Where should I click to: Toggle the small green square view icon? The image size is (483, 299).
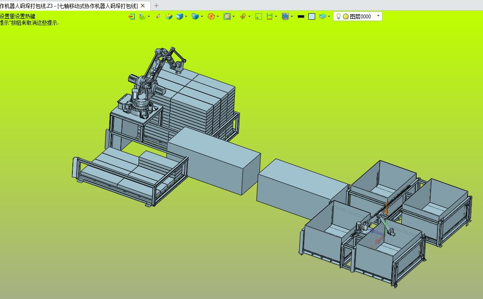coord(259,16)
